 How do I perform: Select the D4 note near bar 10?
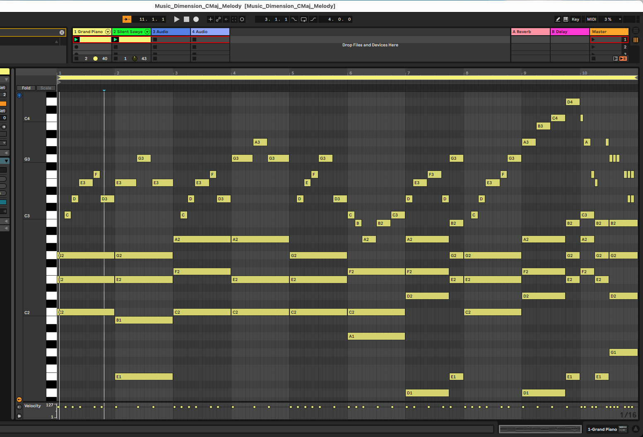tap(573, 102)
